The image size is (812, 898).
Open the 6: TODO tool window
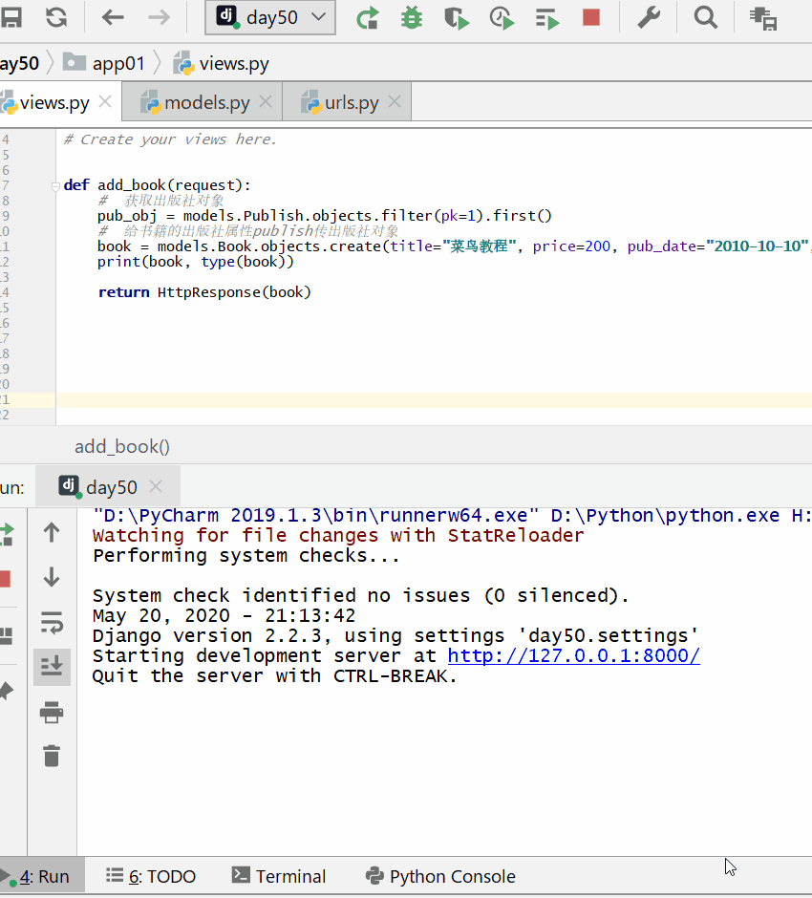[151, 876]
